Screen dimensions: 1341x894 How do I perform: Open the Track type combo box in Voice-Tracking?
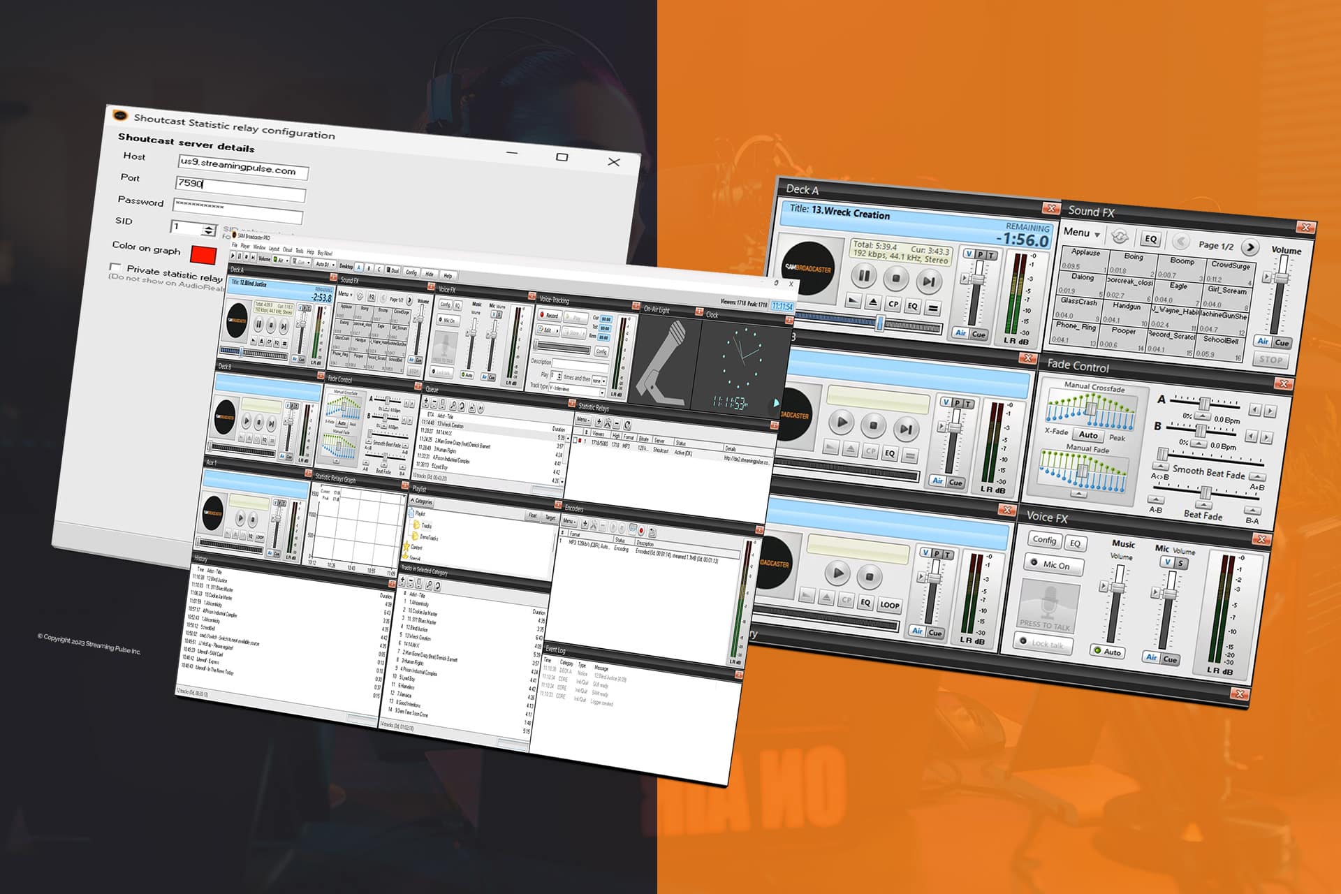(576, 389)
